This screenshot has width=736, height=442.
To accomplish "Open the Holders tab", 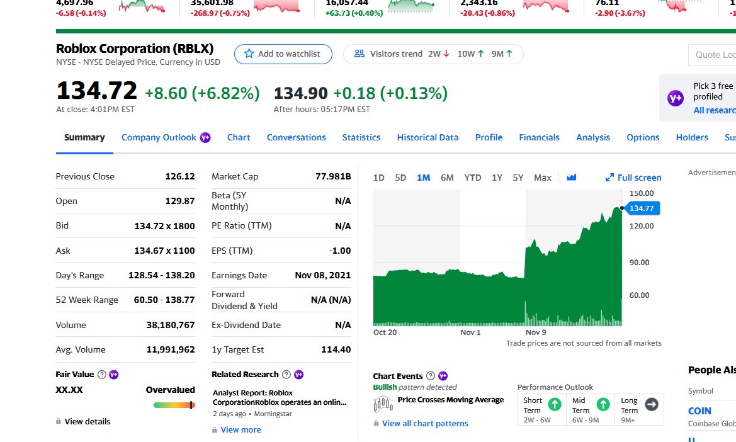I will [x=692, y=137].
